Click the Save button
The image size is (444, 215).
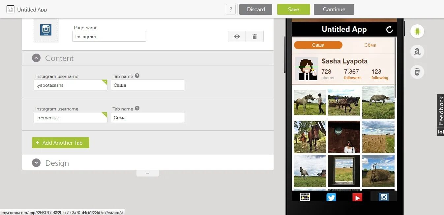point(293,9)
